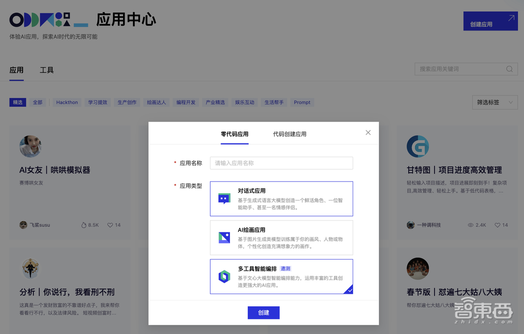Click the G logo on the 甘特图 card
Screen dimensions: 524x334
pyautogui.click(x=418, y=147)
